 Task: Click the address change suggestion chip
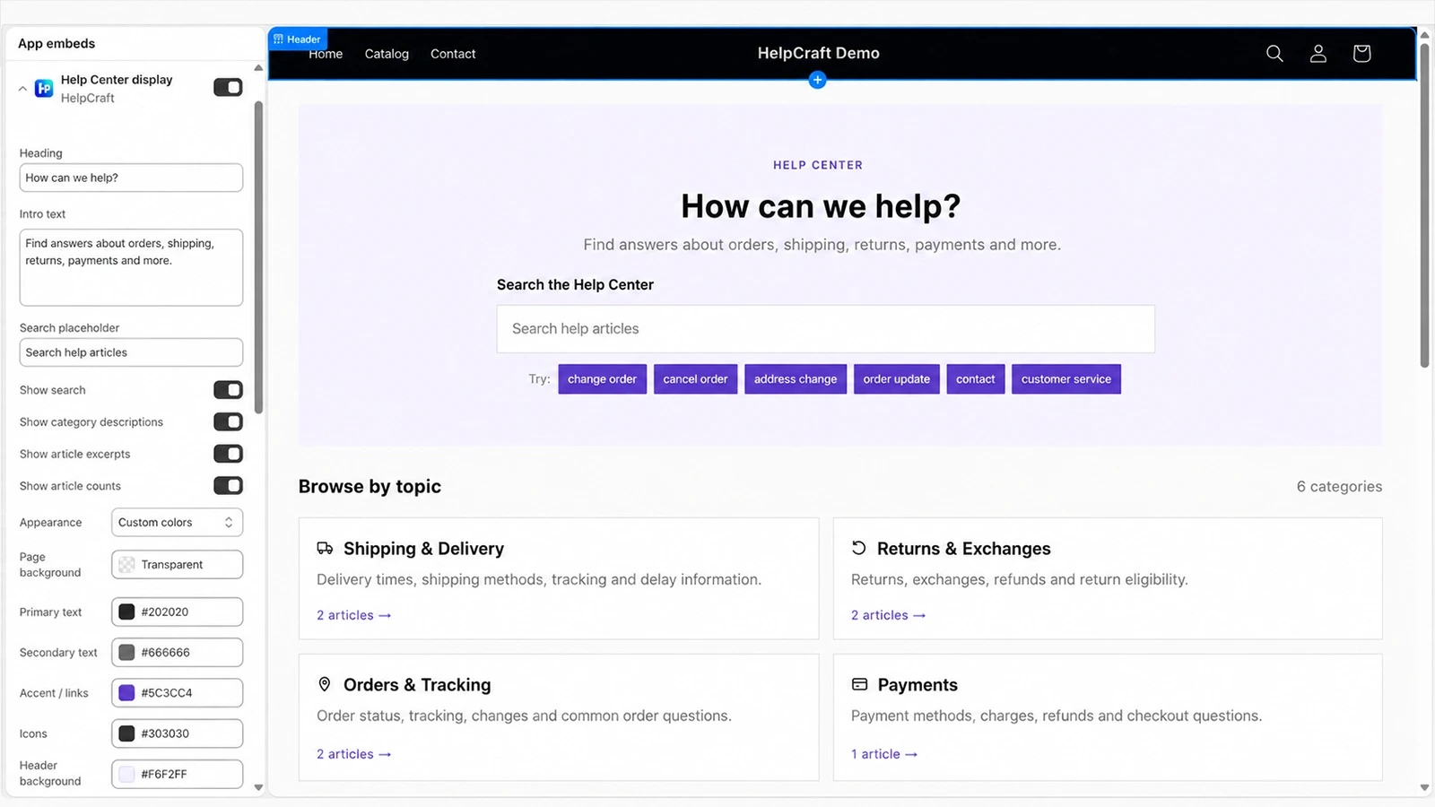pos(796,379)
